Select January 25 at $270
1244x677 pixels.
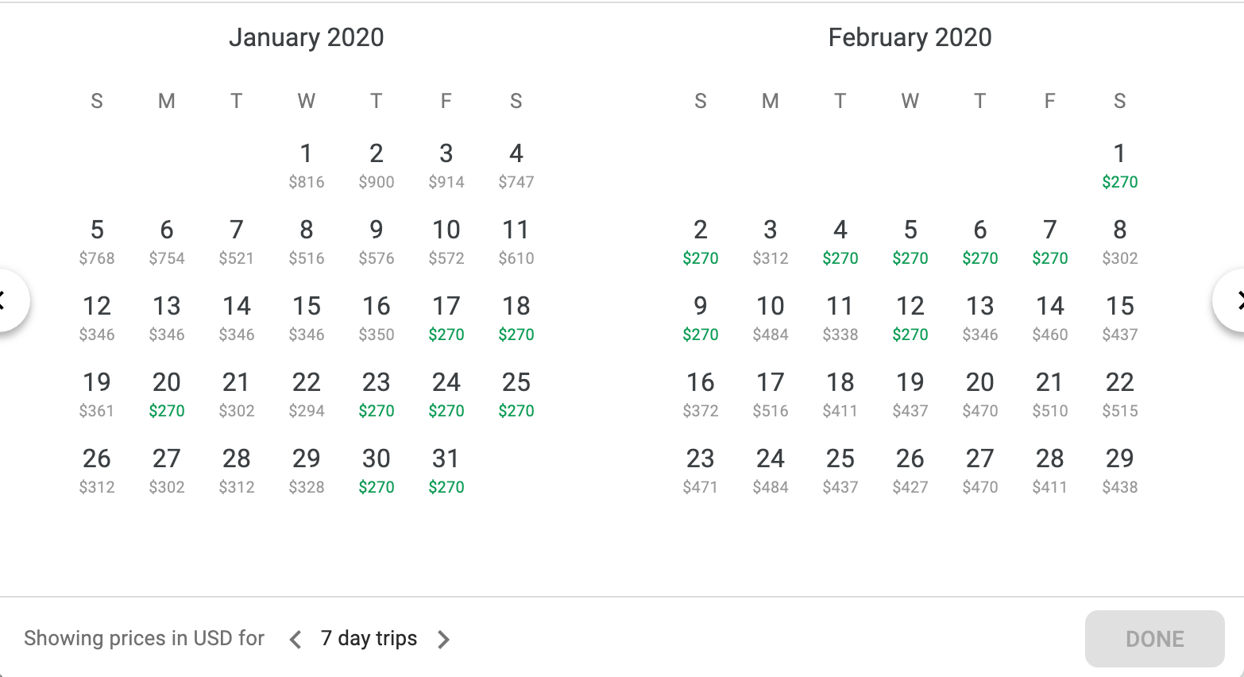516,393
